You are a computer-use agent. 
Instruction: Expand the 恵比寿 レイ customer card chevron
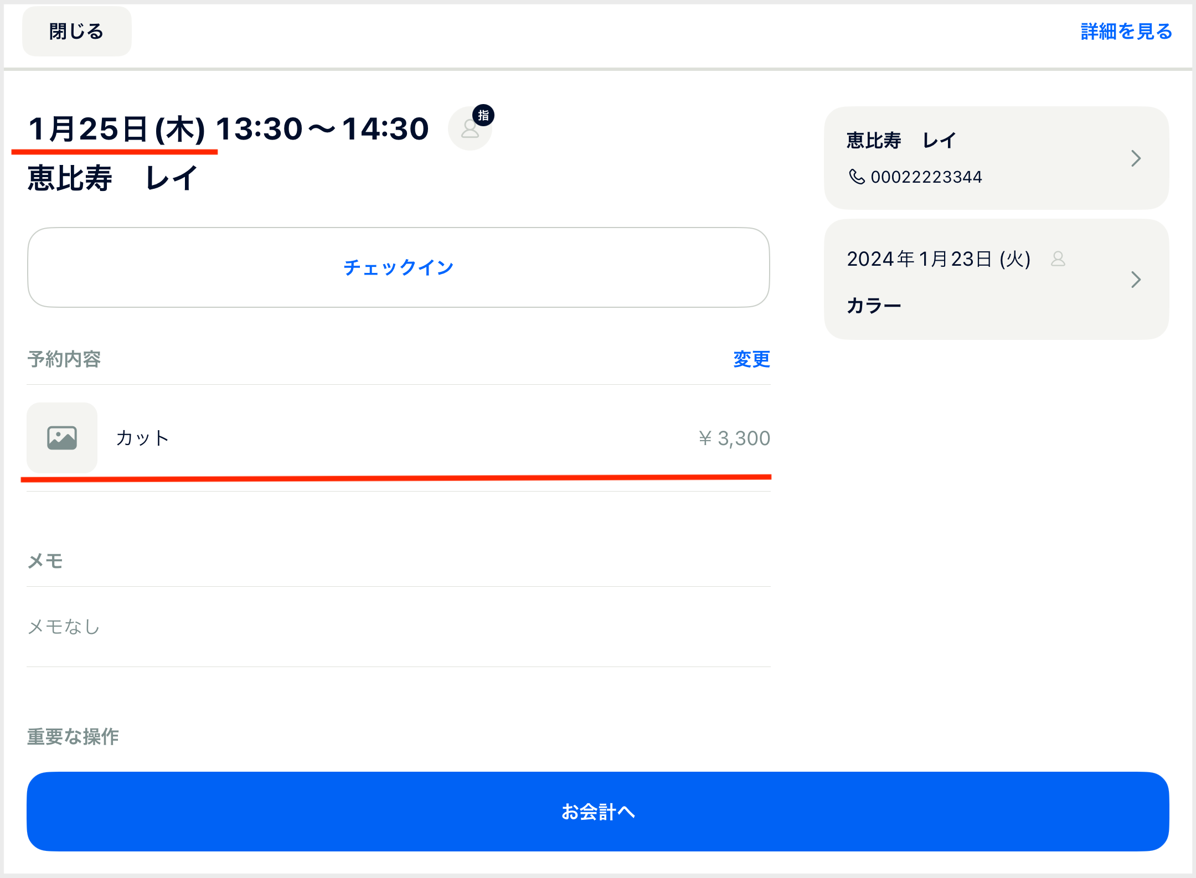click(x=1136, y=158)
